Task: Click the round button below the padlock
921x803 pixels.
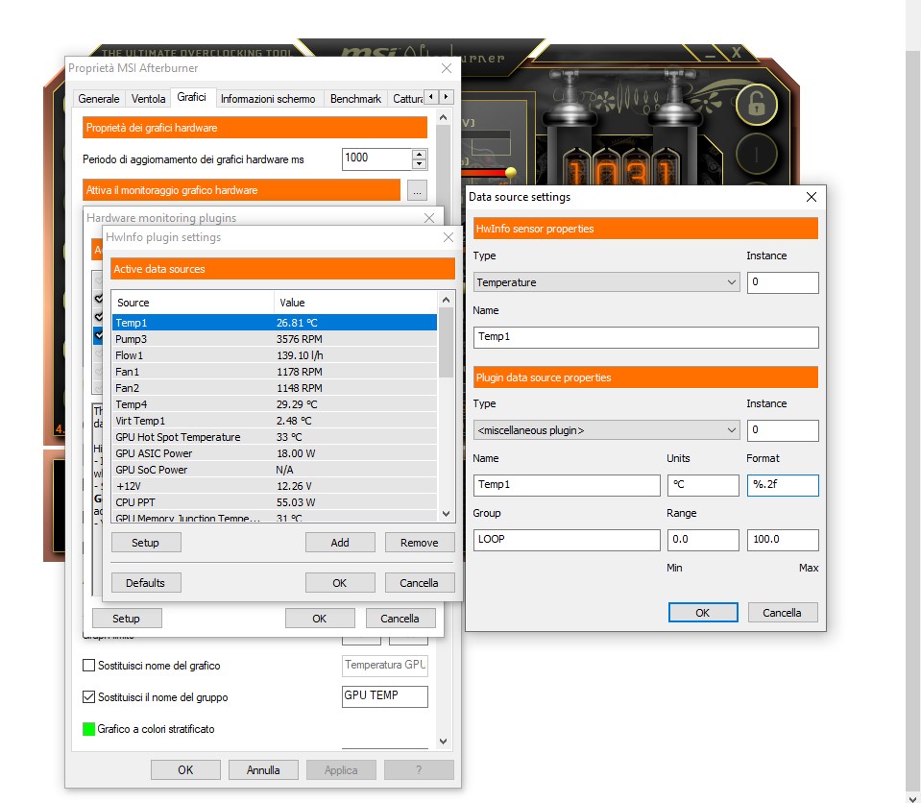Action: click(757, 155)
